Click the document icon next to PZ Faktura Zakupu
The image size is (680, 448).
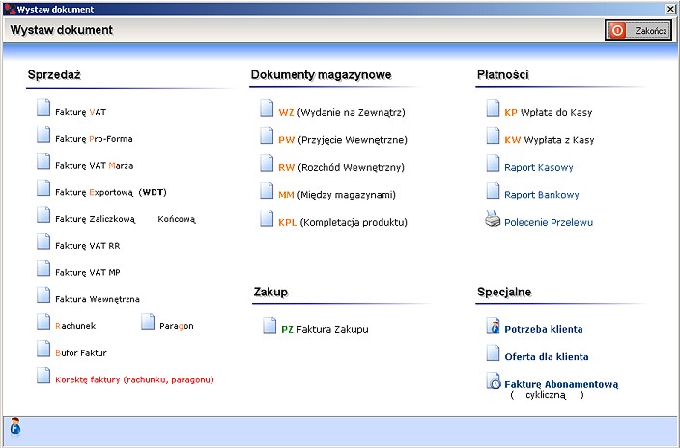[269, 325]
